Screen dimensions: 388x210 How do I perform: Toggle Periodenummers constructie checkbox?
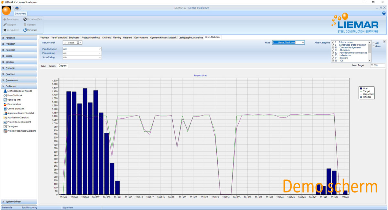333,52
